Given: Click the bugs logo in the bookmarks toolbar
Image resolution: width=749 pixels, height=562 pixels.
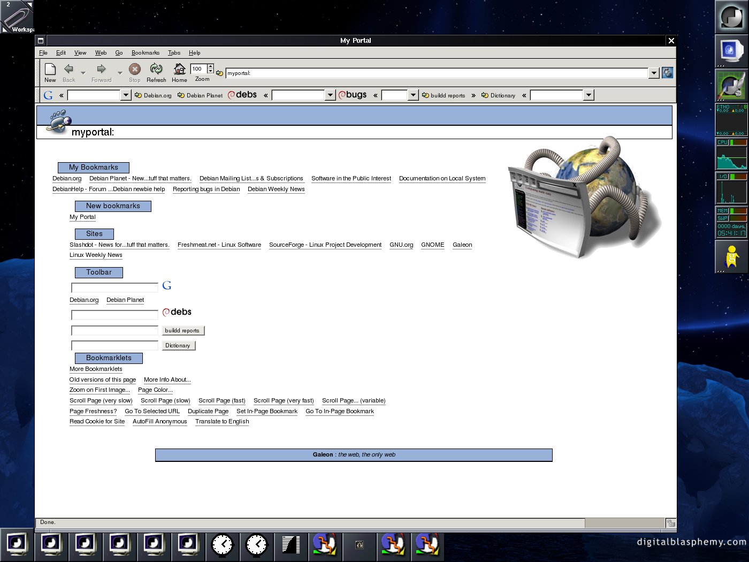Looking at the screenshot, I should click(x=353, y=95).
